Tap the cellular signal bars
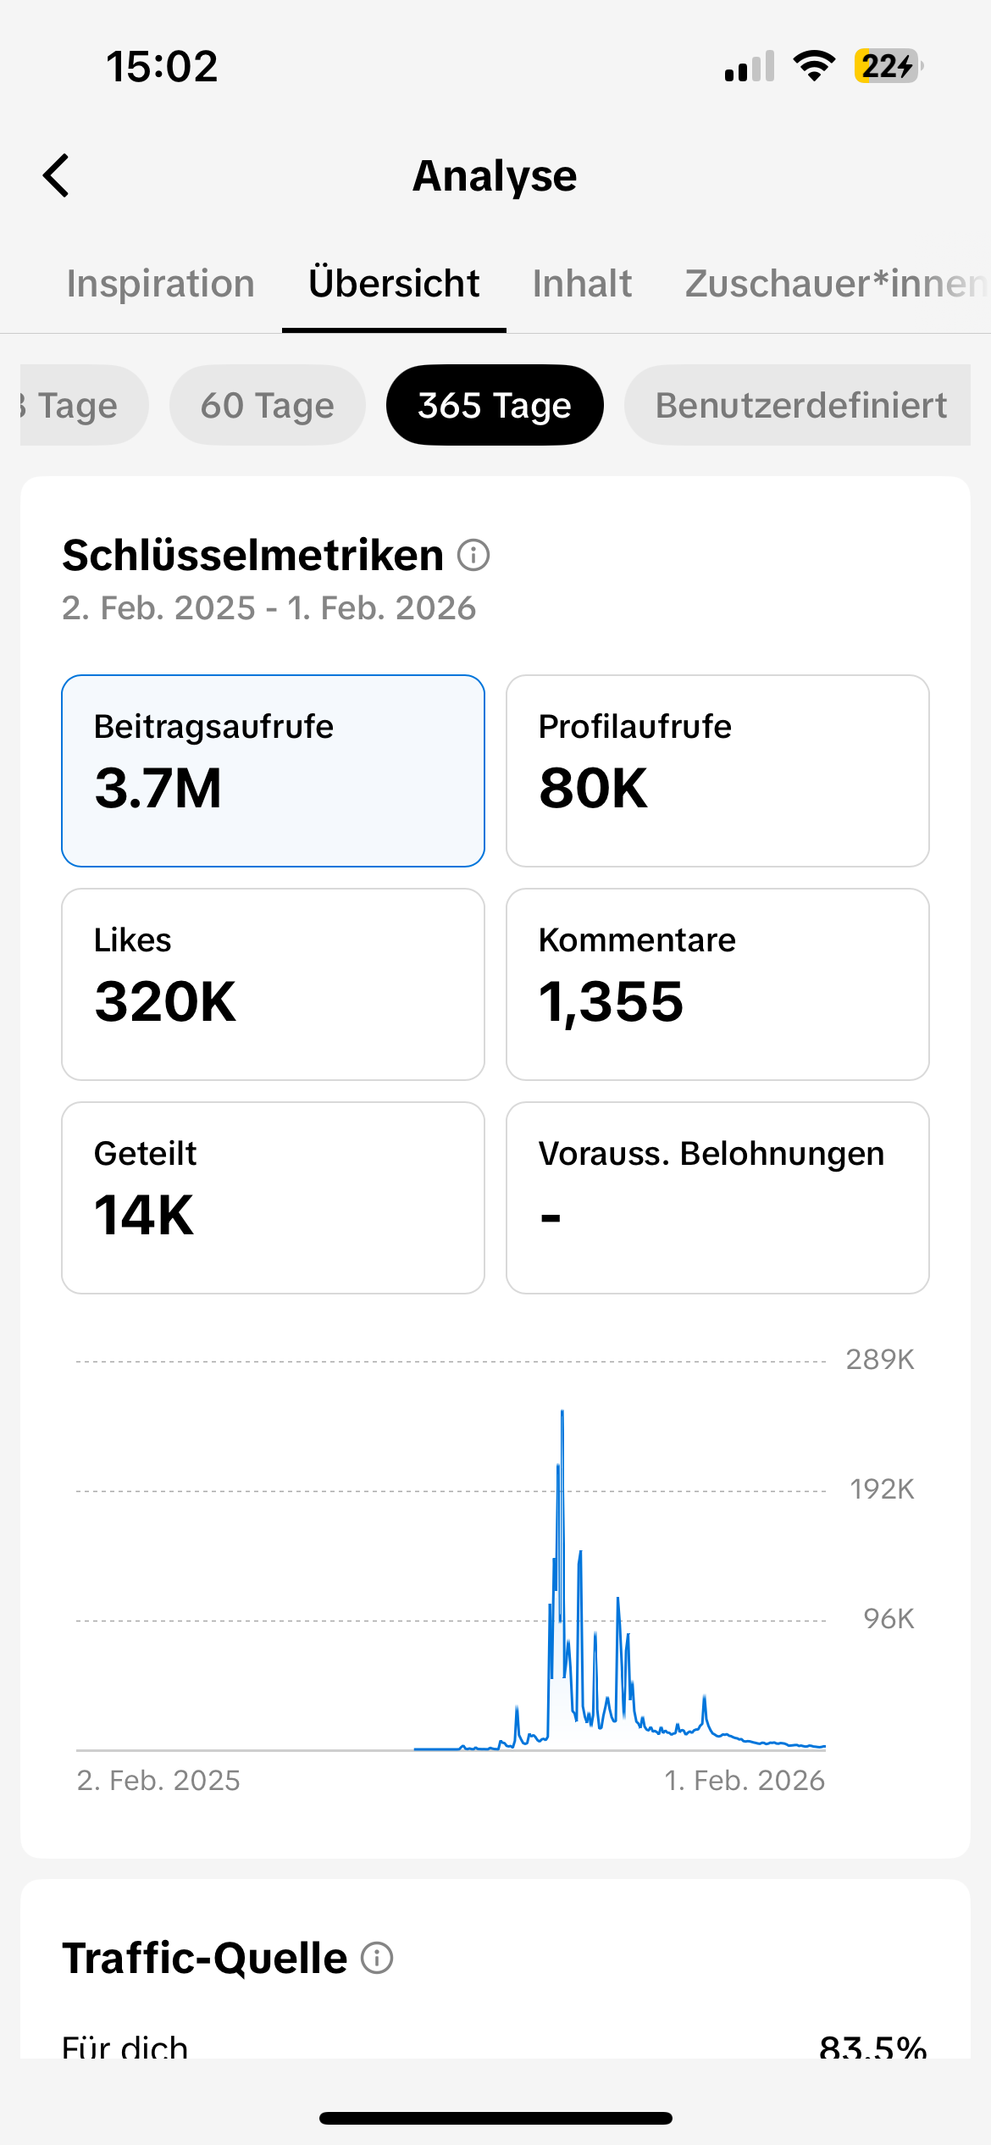The width and height of the screenshot is (991, 2145). point(749,66)
